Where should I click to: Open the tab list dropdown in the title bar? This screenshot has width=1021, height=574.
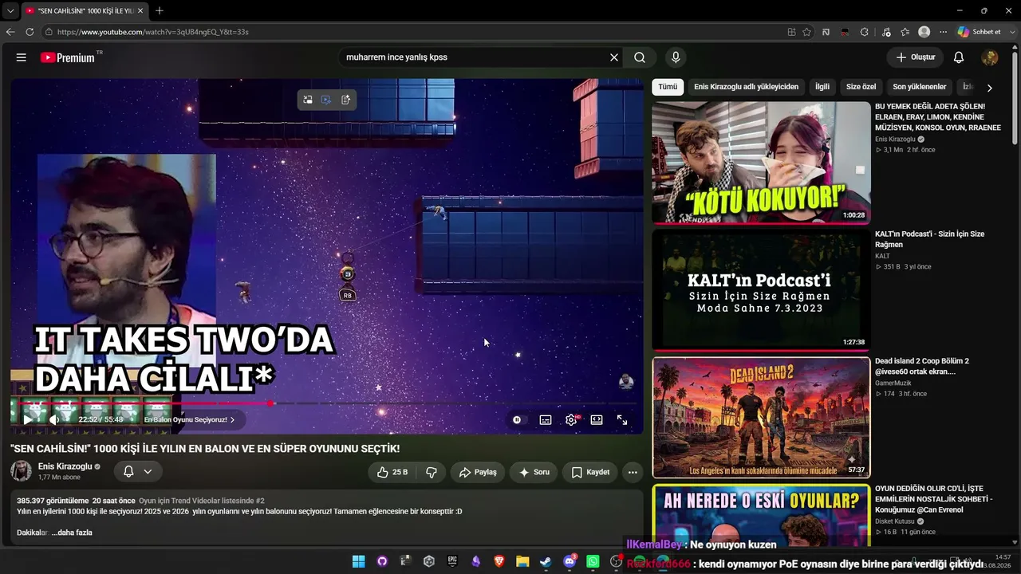(x=10, y=11)
